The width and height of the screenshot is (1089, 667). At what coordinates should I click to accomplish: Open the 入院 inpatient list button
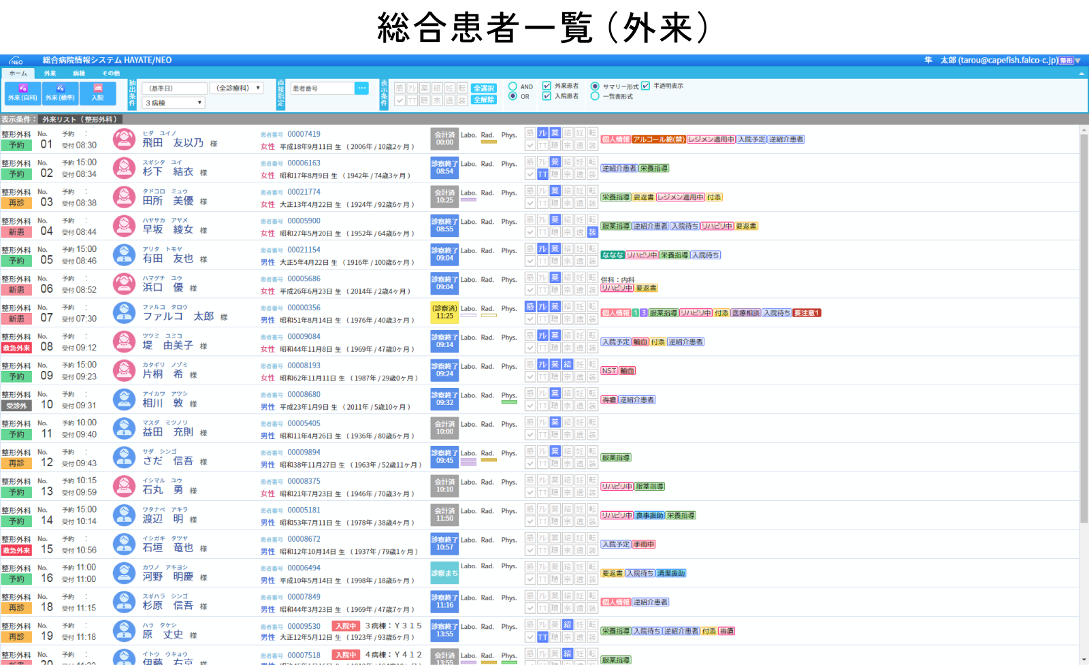click(x=97, y=93)
